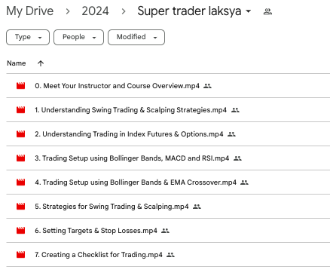Select 3. Trading Setup using Bollinger Bands, MACD file

click(132, 158)
